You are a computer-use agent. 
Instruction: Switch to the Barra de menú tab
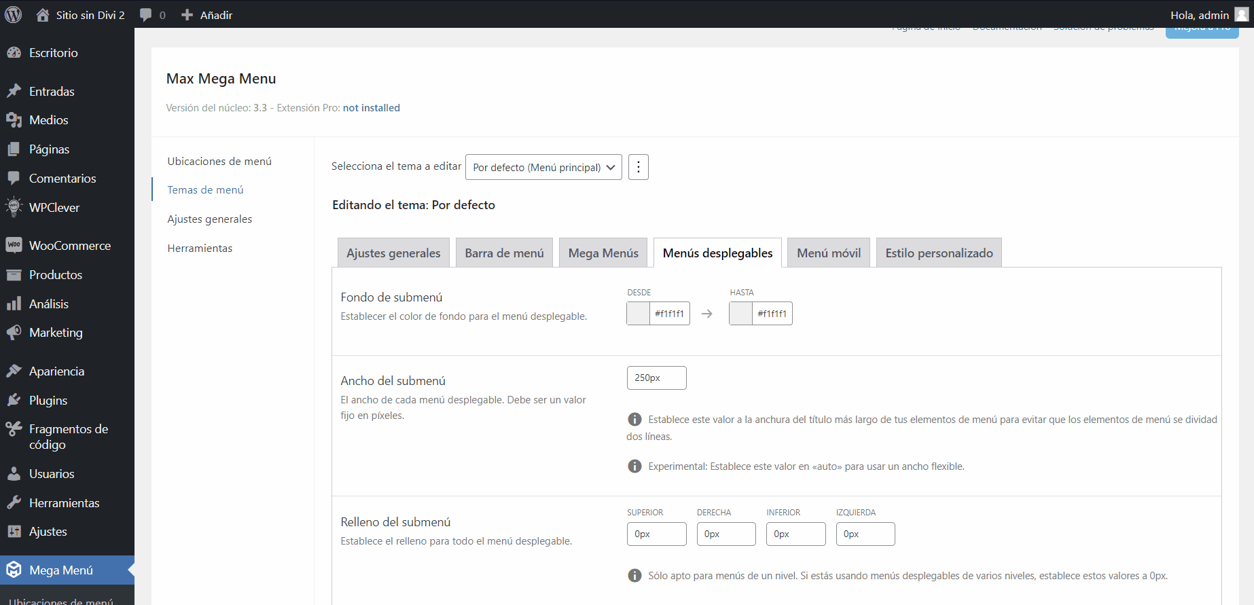tap(503, 253)
